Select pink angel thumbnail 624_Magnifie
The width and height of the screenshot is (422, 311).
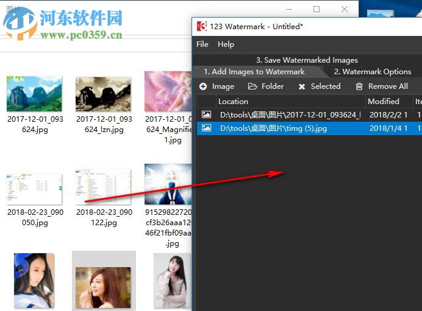click(x=168, y=91)
